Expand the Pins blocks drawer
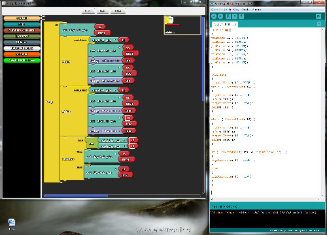Screen dimensions: 327x235 [22, 24]
